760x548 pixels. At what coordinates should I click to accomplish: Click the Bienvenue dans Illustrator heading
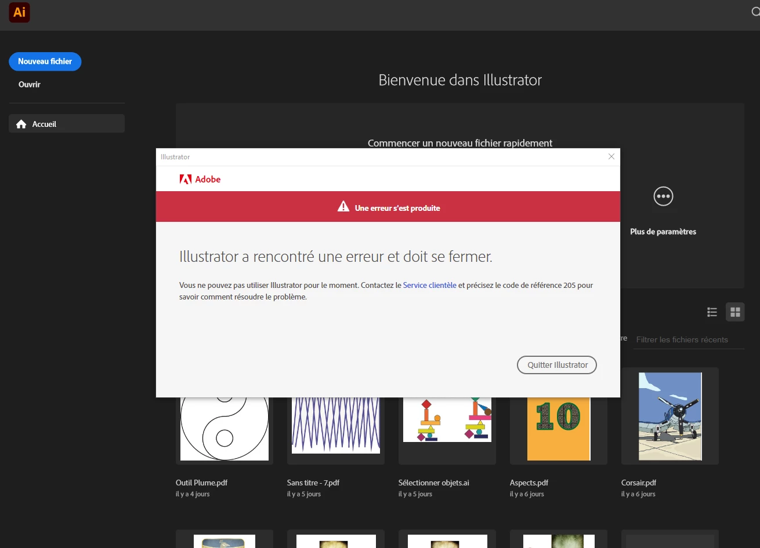pos(460,80)
